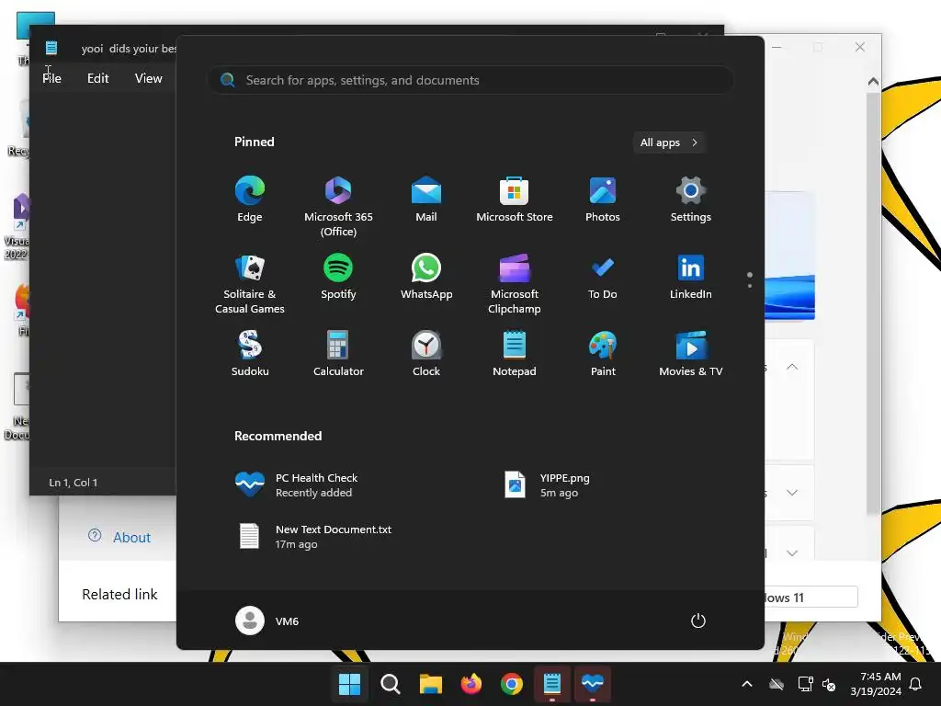Launch Notepad from pinned apps
Image resolution: width=941 pixels, height=706 pixels.
coord(515,354)
